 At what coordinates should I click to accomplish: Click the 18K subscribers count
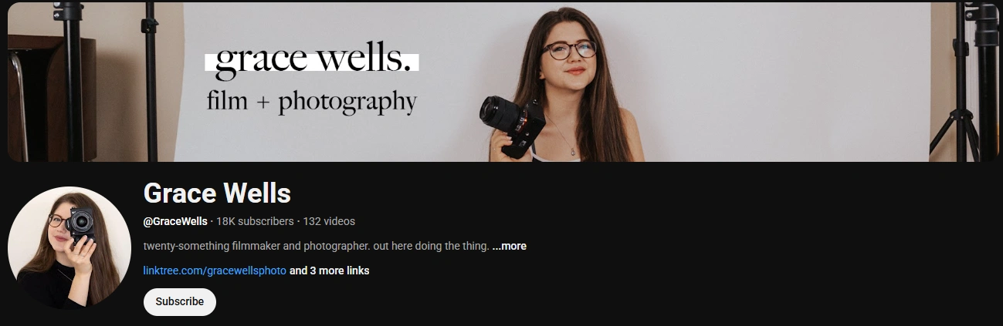[255, 221]
